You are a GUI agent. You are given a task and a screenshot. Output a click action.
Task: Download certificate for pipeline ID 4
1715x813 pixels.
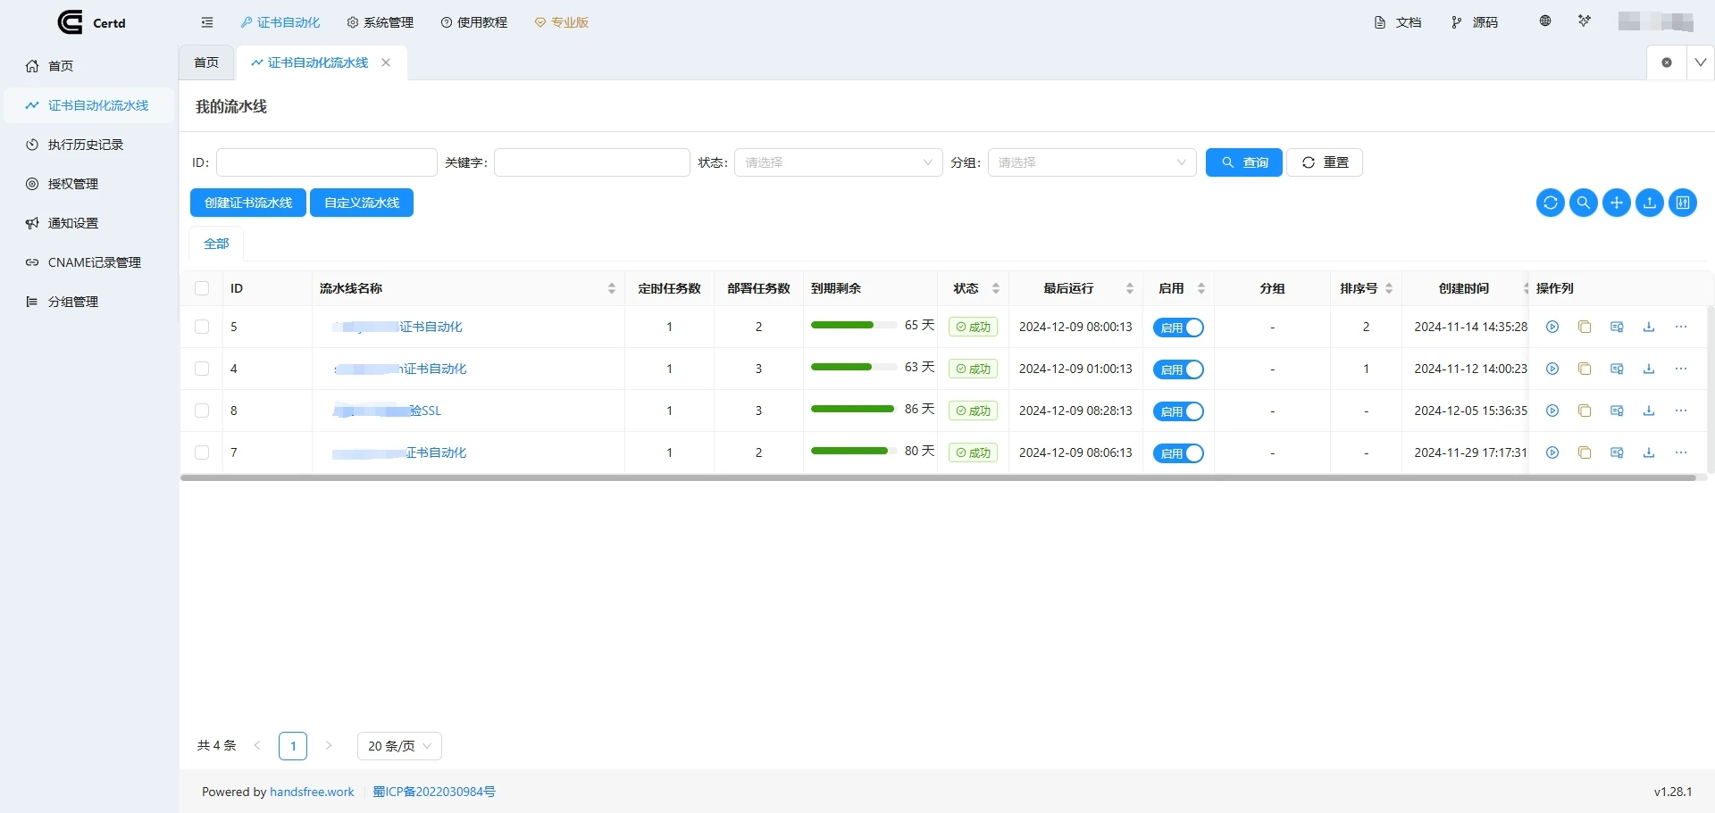point(1649,369)
